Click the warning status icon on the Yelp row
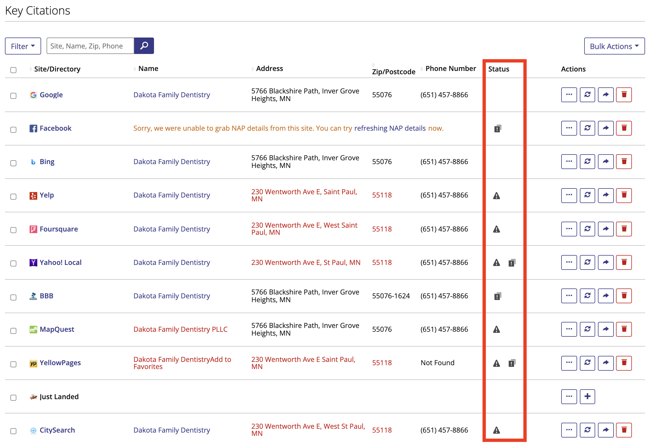The image size is (653, 446). click(496, 195)
